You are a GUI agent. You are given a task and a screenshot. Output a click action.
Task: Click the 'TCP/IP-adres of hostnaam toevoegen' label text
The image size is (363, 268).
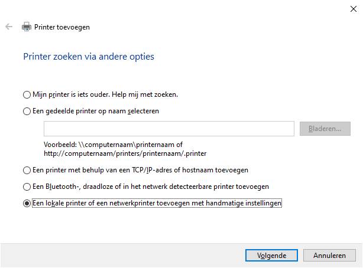point(190,170)
